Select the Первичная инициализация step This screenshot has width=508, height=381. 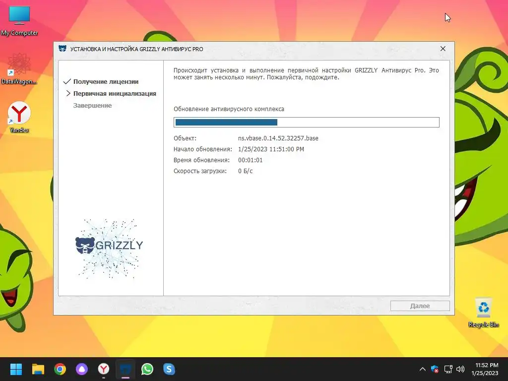pos(115,94)
